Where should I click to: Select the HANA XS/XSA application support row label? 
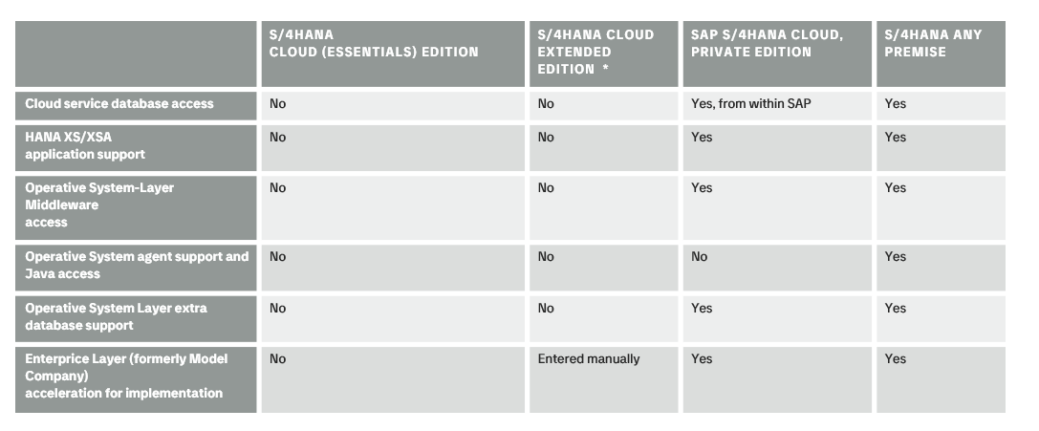pyautogui.click(x=85, y=145)
